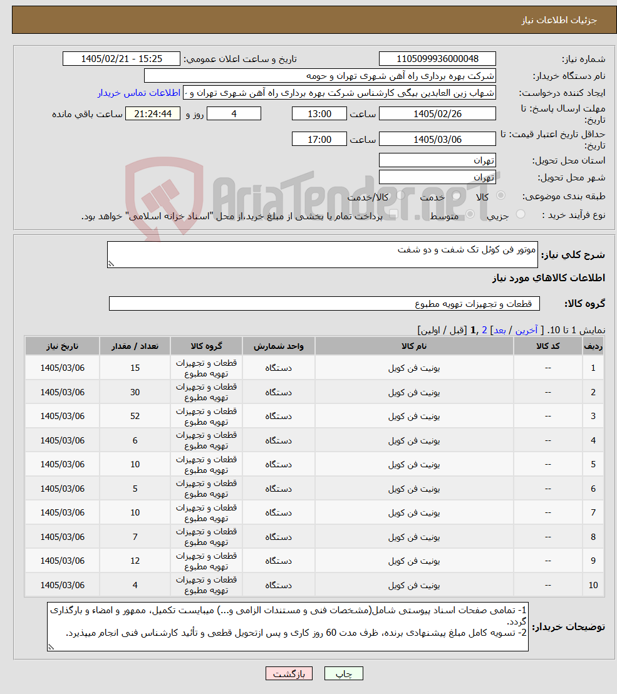
Task: Go to page 2 of items
Action: 484,330
